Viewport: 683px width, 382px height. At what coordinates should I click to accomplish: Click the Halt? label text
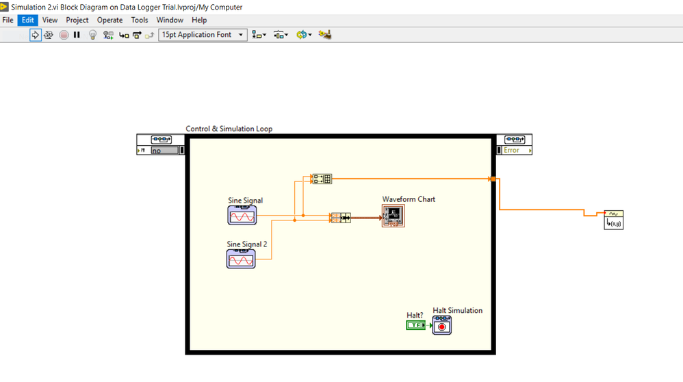coord(415,316)
